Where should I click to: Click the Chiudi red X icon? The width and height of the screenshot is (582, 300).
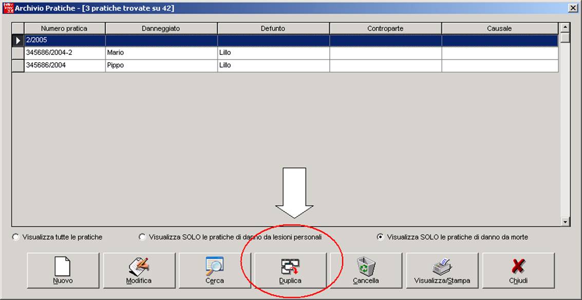coord(518,267)
